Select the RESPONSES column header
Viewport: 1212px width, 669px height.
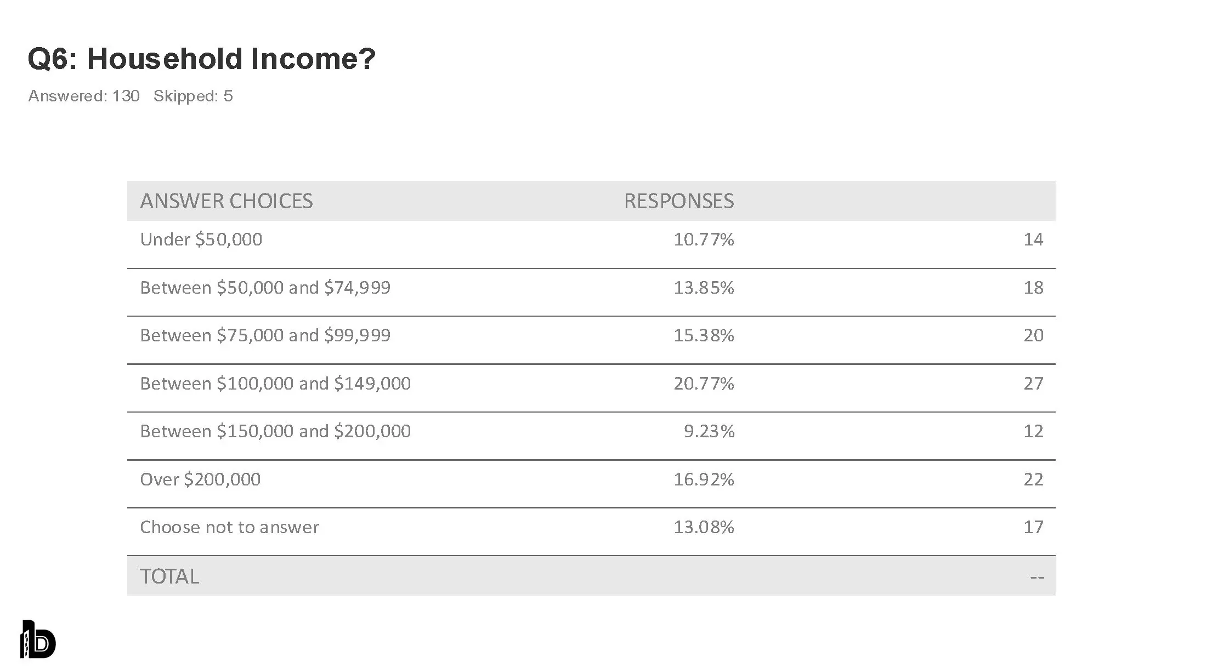(678, 201)
